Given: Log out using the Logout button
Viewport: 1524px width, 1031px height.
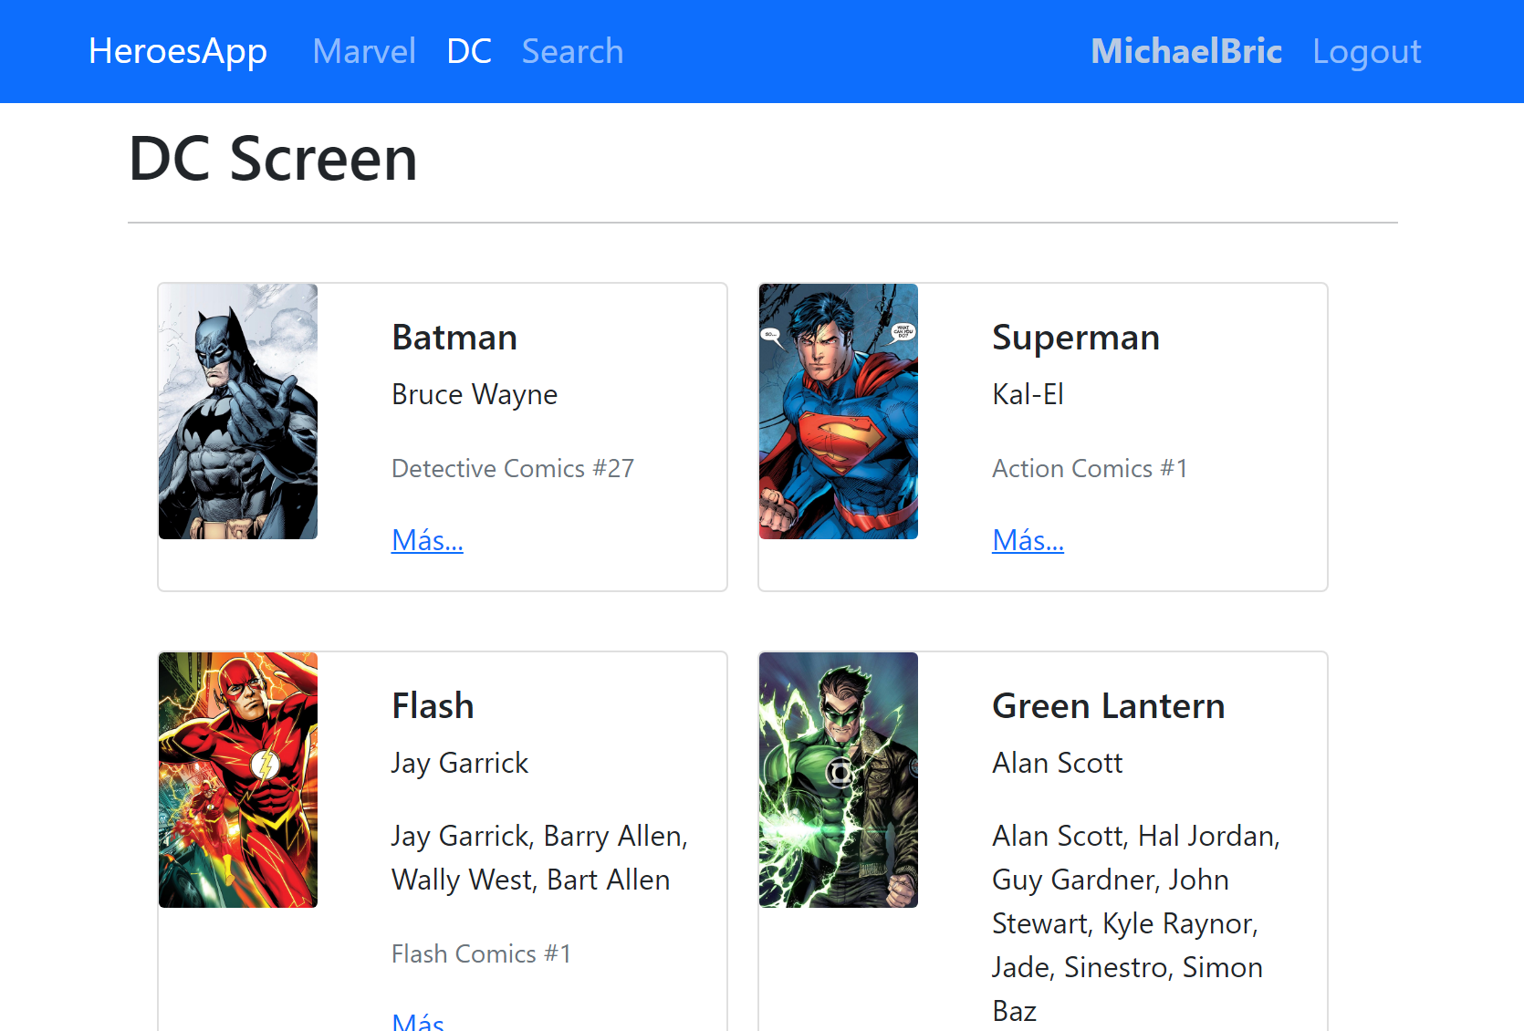Looking at the screenshot, I should point(1366,51).
